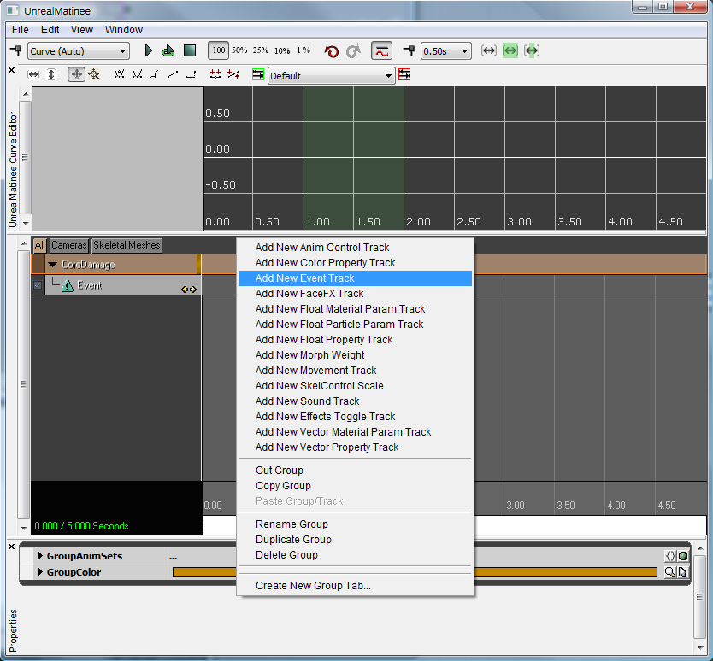This screenshot has height=661, width=713.
Task: Select Rename Group from context menu
Action: point(355,524)
